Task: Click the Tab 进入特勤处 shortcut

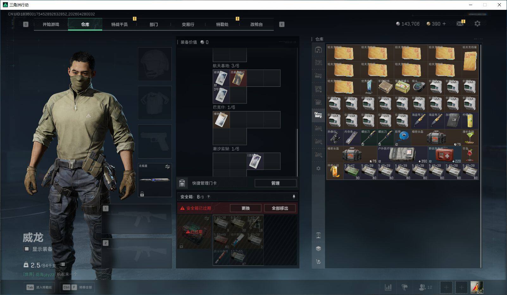Action: [x=39, y=287]
